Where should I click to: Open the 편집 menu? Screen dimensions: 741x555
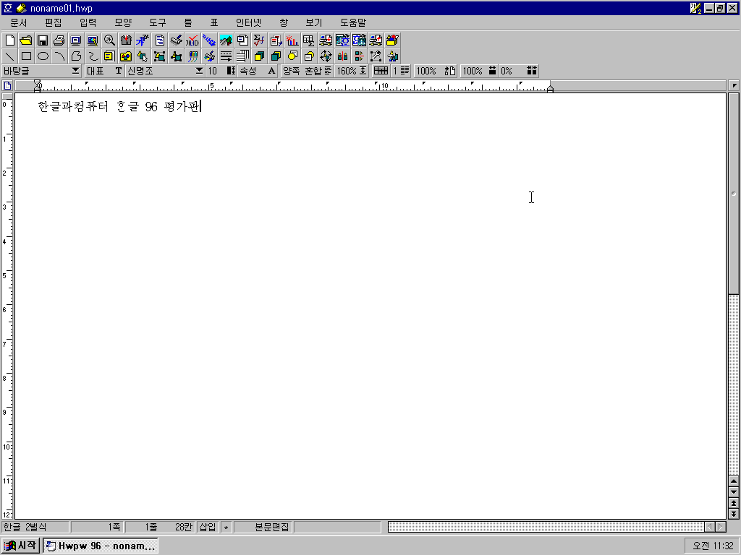(x=53, y=22)
